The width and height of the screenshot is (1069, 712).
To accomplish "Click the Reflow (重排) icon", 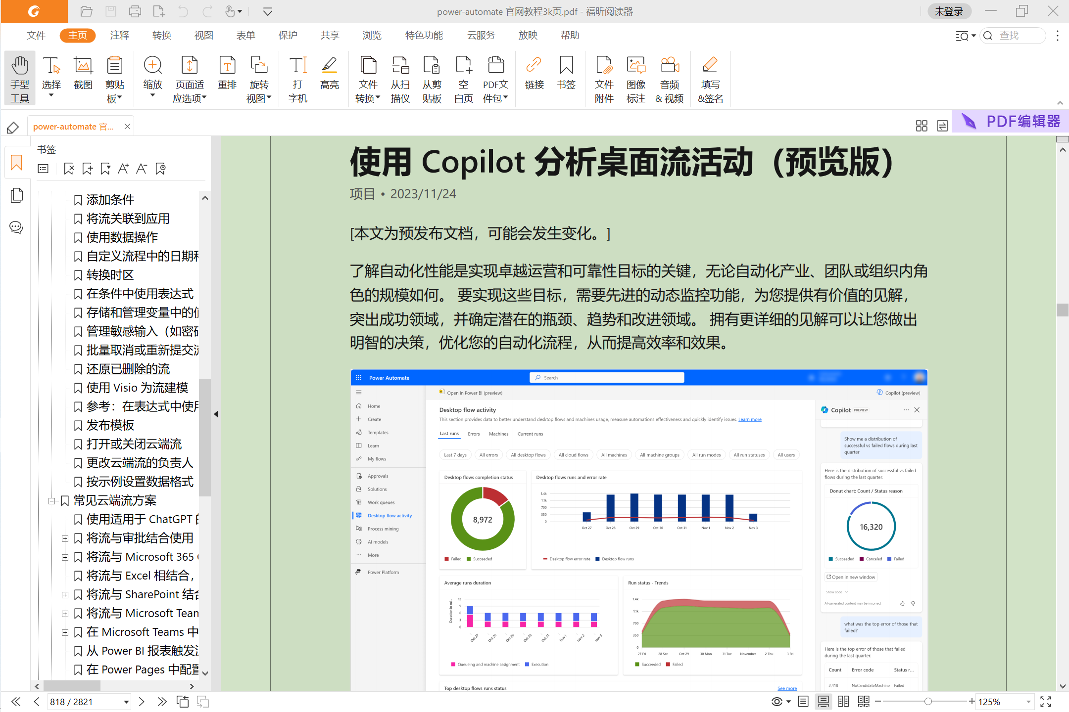I will tap(227, 73).
